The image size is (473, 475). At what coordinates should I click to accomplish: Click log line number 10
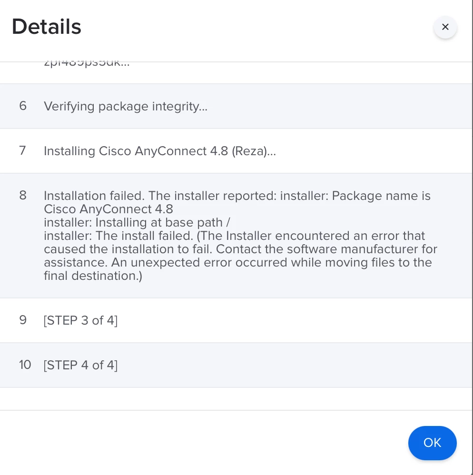[x=25, y=365]
